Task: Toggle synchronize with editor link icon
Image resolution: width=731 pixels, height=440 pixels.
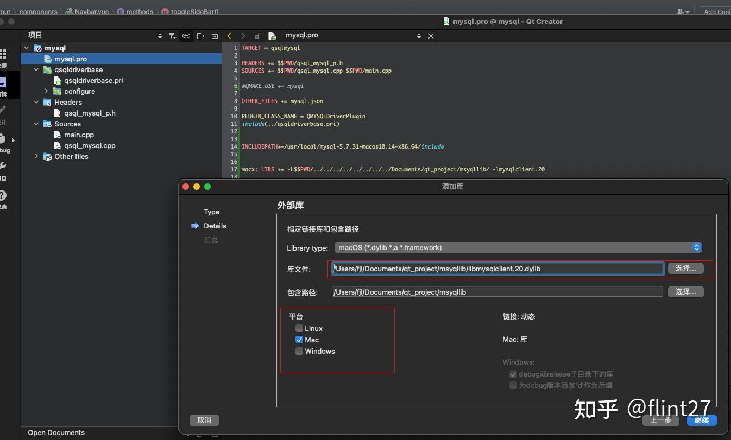Action: pyautogui.click(x=186, y=35)
